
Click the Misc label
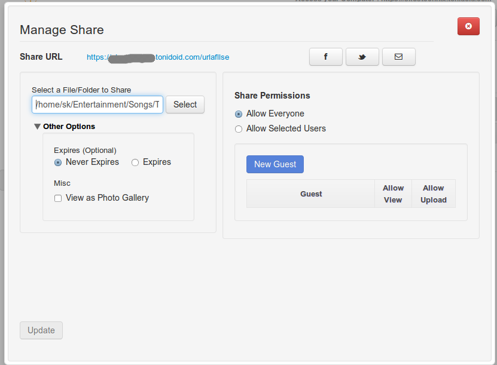(x=62, y=183)
